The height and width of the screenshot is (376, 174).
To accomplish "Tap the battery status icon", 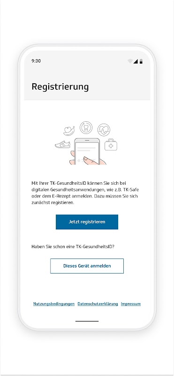I will tap(141, 62).
